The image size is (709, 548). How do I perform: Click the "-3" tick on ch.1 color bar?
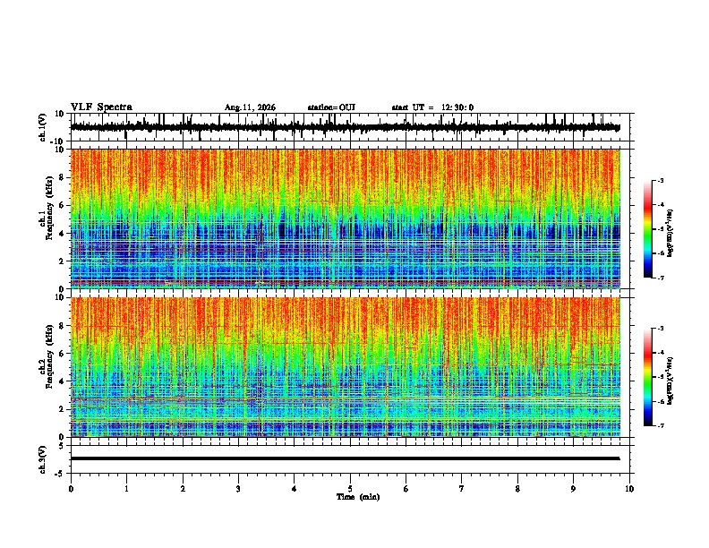[660, 180]
